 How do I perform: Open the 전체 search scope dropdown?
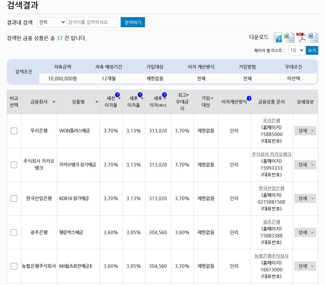tap(52, 22)
